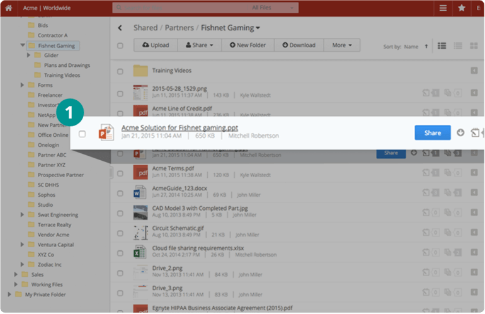The image size is (485, 314).
Task: Open the All Files search filter dropdown
Action: pos(273,8)
